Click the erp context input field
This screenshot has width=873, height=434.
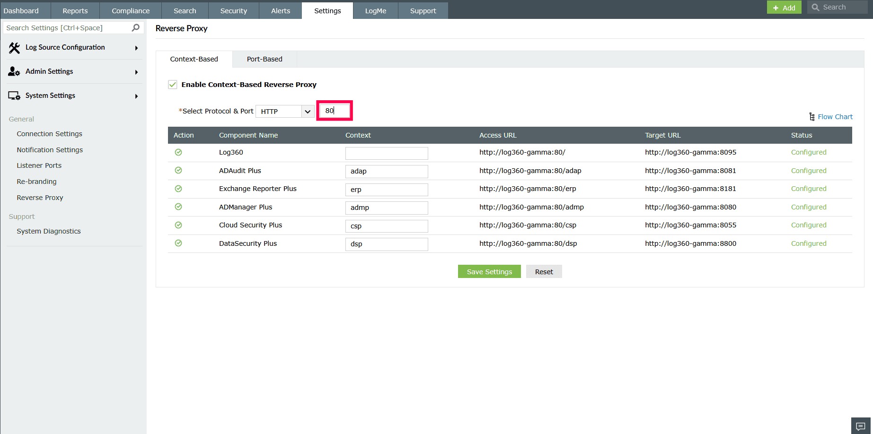click(x=387, y=190)
